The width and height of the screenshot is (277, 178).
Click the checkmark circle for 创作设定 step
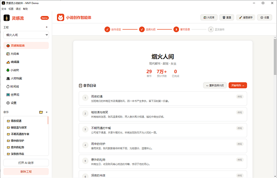[107, 29]
